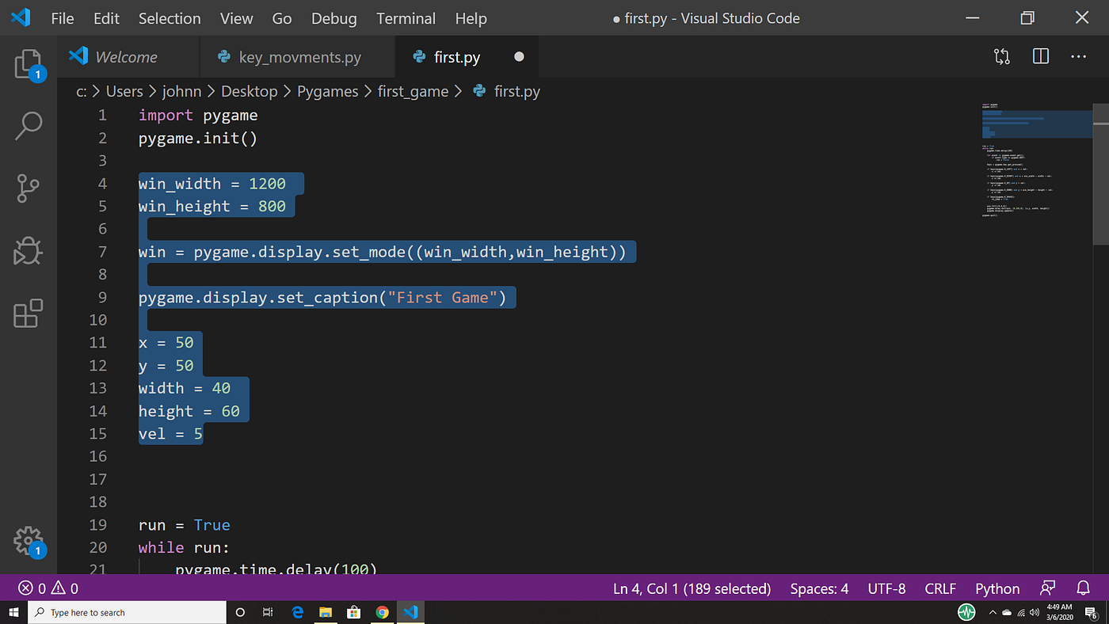Open the Debug view bug icon
The image size is (1109, 624).
click(x=29, y=251)
